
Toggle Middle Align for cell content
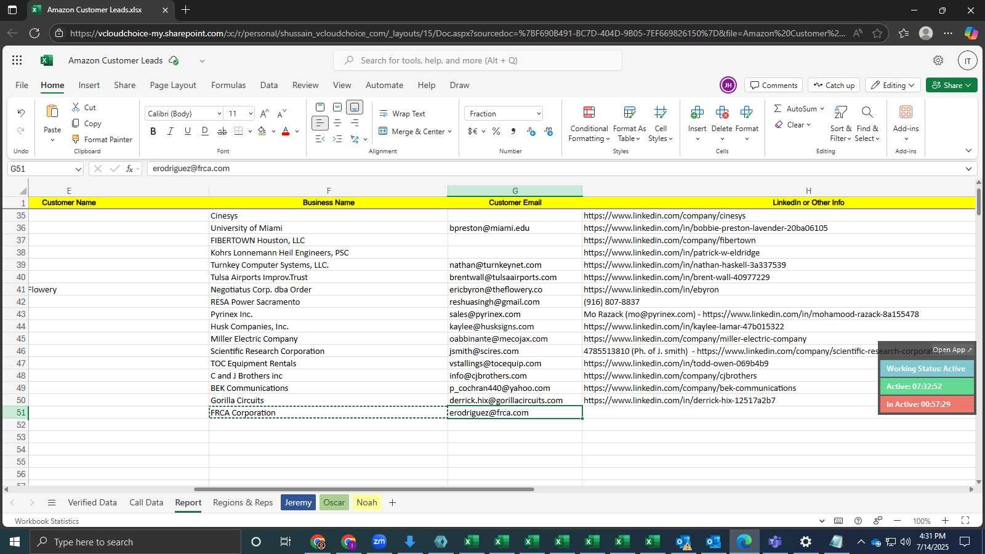(x=337, y=107)
